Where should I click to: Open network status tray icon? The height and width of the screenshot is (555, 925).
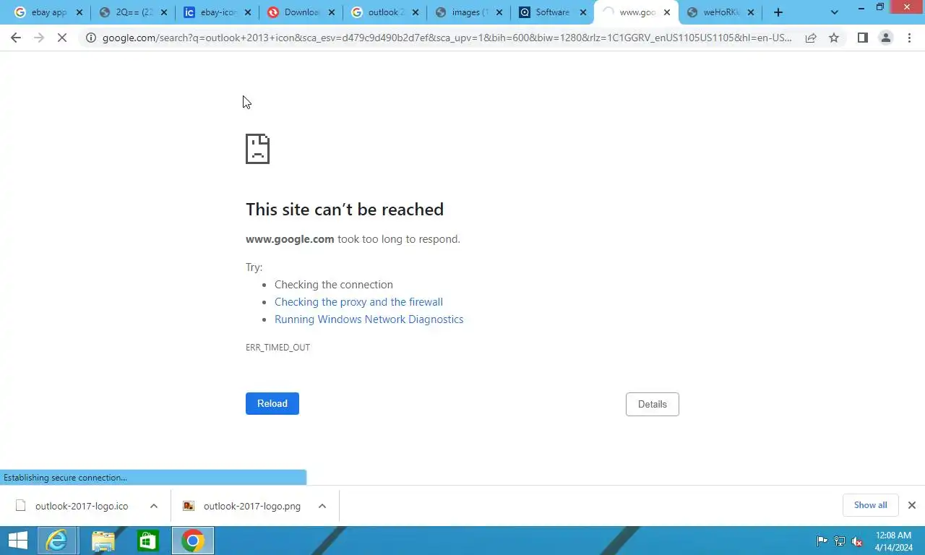pyautogui.click(x=840, y=541)
